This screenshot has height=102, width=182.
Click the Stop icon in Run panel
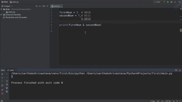pos(2,78)
